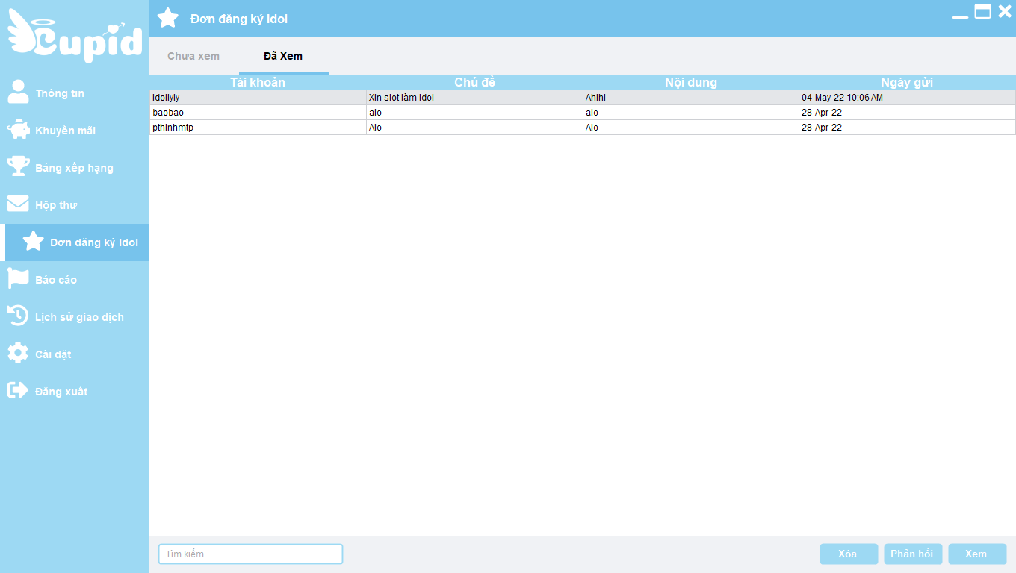
Task: Open Khuyến mãi via piggy bank icon
Action: tap(18, 130)
